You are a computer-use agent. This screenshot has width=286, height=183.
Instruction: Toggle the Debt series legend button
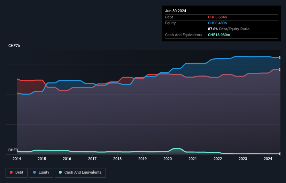pos(17,173)
